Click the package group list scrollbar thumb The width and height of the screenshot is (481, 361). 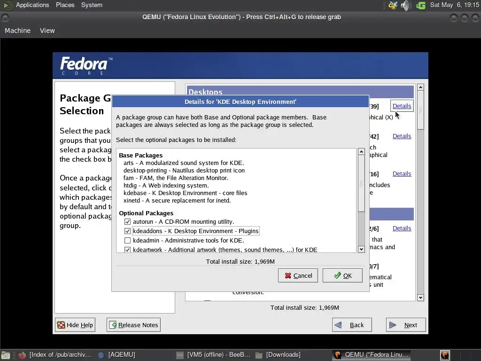point(420,110)
